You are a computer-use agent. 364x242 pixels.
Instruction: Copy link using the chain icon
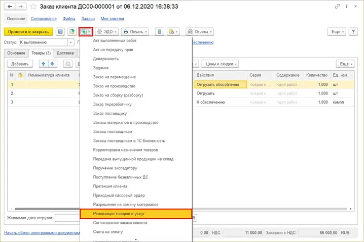pyautogui.click(x=338, y=6)
